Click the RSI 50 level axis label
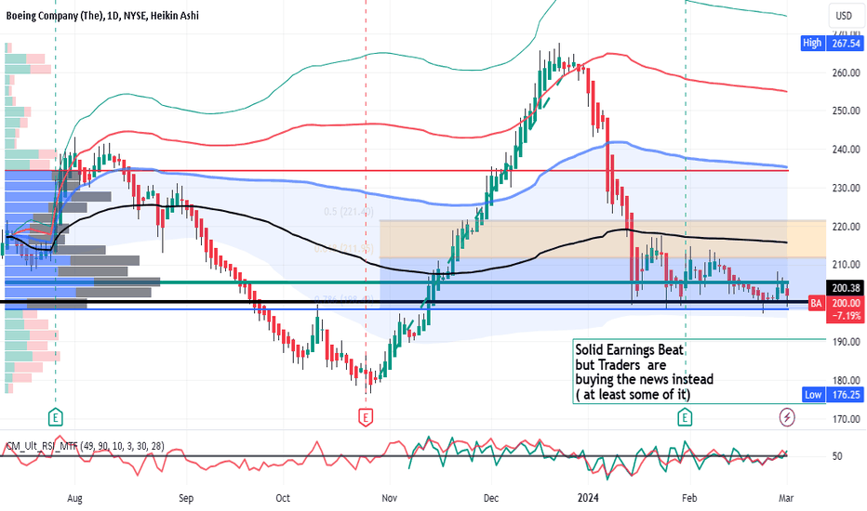The height and width of the screenshot is (511, 867). [837, 456]
